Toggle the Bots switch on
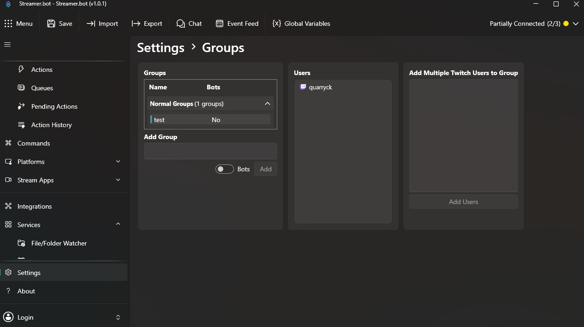584x327 pixels. click(225, 169)
